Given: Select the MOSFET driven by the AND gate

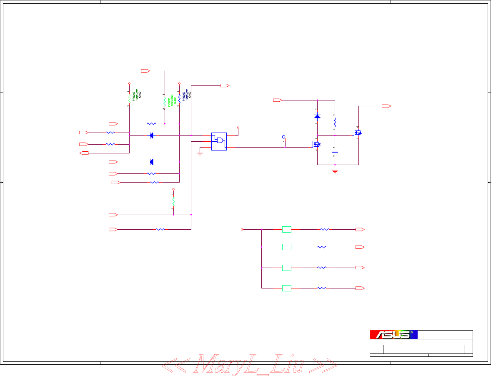Looking at the screenshot, I should [x=317, y=144].
